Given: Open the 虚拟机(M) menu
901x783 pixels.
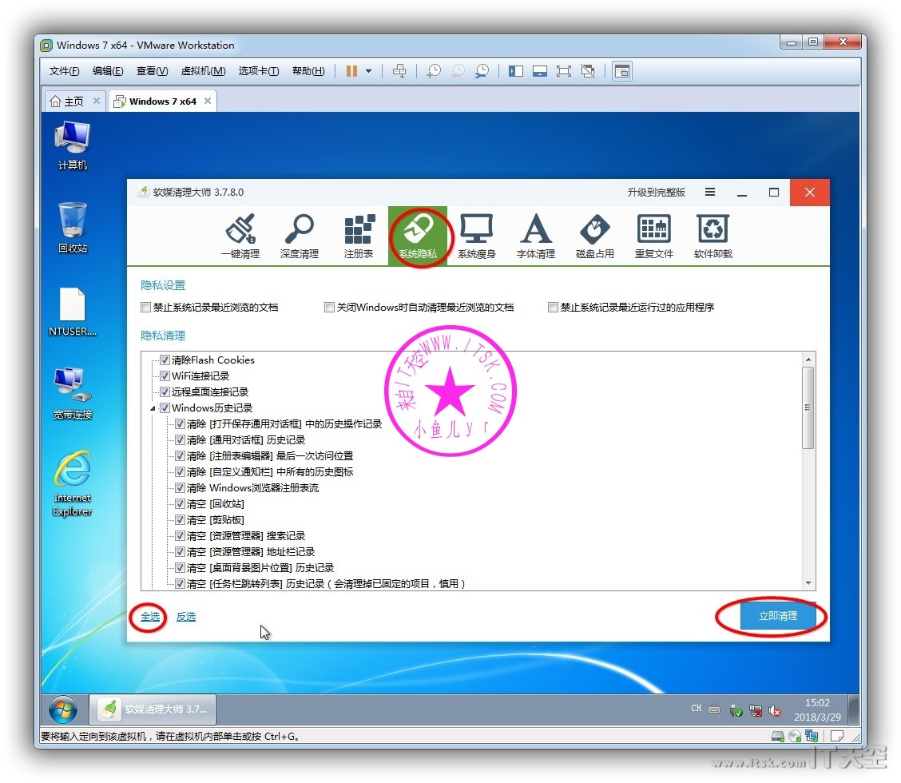Looking at the screenshot, I should click(203, 71).
